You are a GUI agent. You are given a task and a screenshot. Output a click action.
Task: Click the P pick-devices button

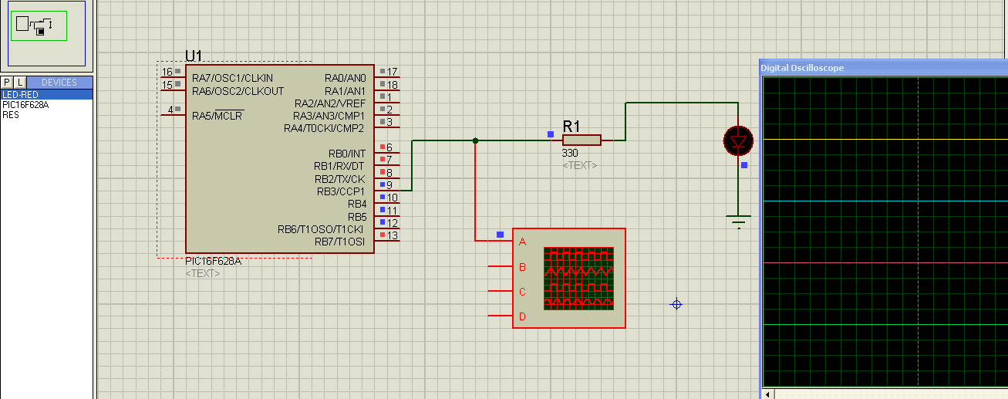(x=7, y=83)
